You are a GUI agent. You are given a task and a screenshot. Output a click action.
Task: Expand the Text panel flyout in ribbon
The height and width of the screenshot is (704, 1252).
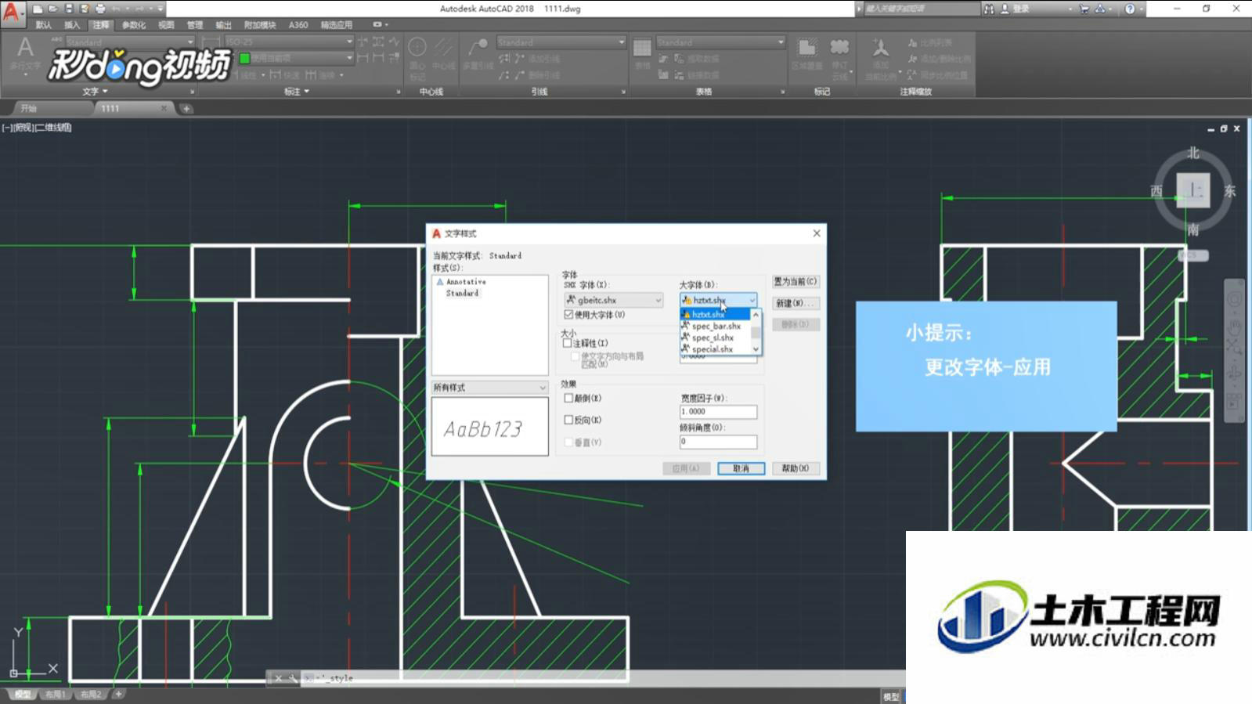[96, 92]
